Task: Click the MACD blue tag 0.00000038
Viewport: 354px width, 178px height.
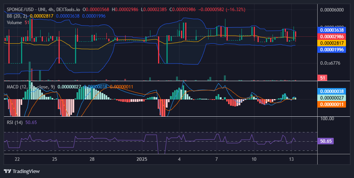Action: pyautogui.click(x=332, y=91)
